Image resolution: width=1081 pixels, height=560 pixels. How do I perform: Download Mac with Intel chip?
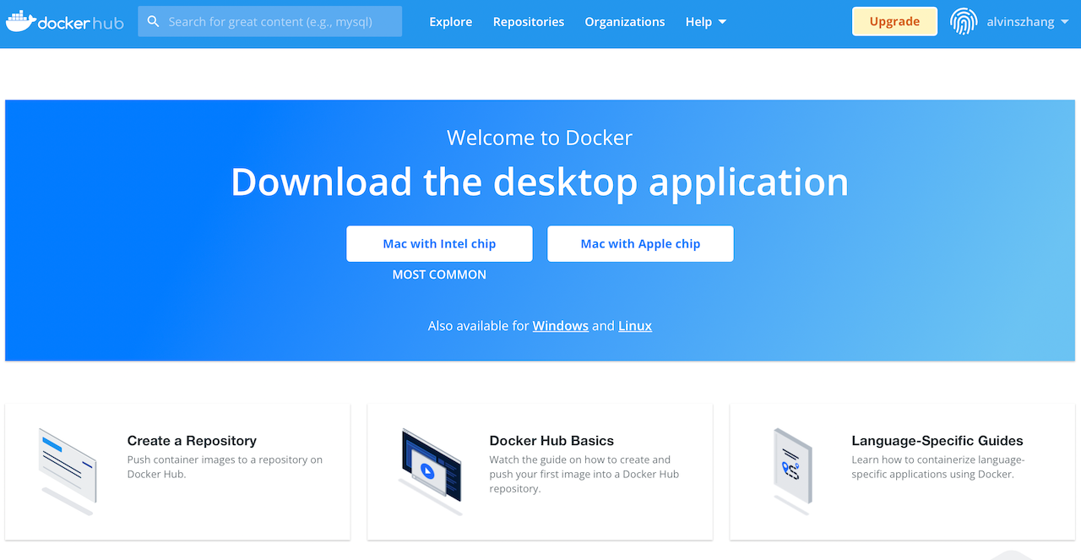[439, 243]
